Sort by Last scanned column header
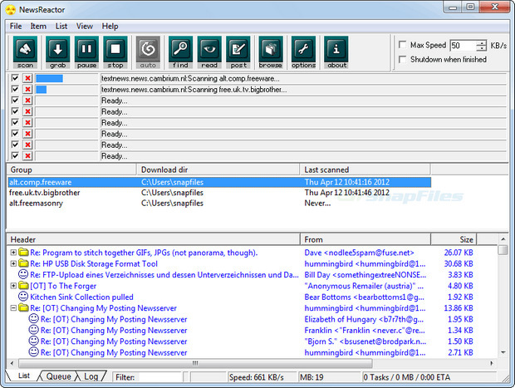Screen dimensions: 515x388 point(365,169)
